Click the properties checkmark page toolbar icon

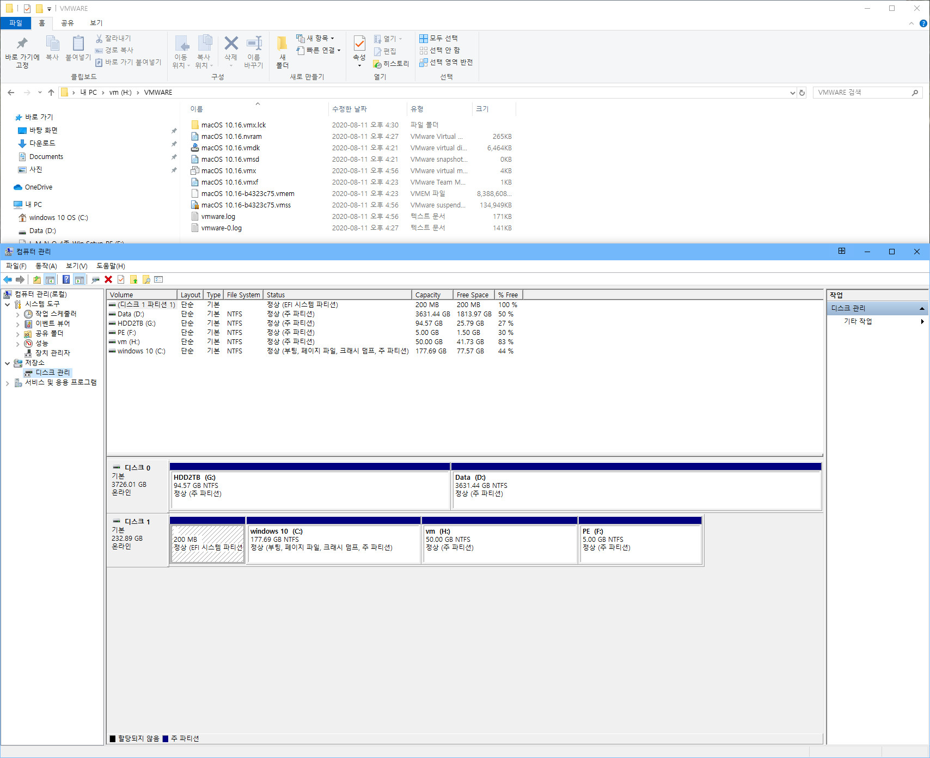tap(121, 280)
